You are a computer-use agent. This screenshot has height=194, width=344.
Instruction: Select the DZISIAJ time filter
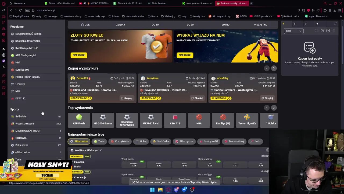point(120,25)
